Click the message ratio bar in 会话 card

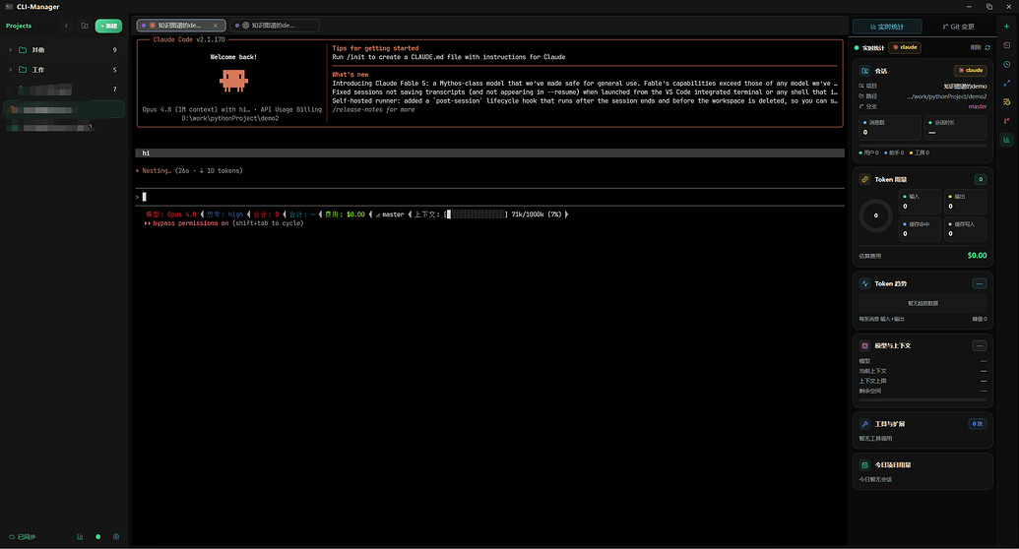pos(923,146)
